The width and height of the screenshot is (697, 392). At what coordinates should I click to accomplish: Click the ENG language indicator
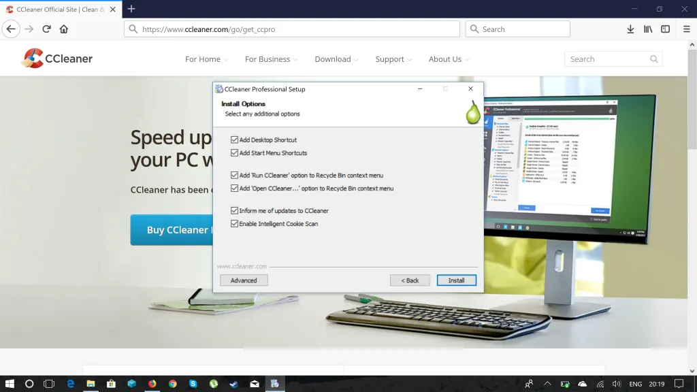click(x=636, y=384)
